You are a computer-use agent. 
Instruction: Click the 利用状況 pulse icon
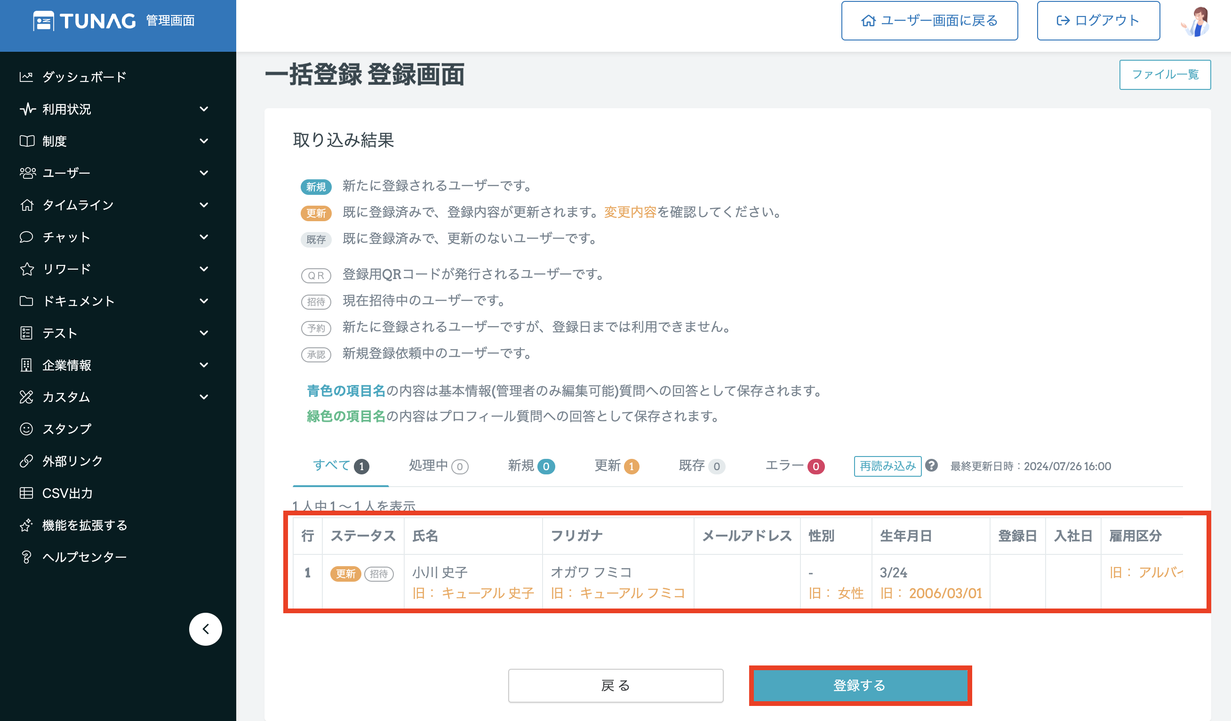pyautogui.click(x=27, y=109)
